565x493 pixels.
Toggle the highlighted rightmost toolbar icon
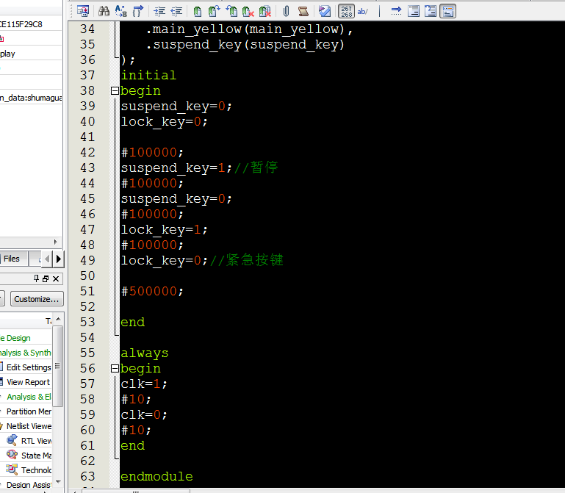pyautogui.click(x=448, y=11)
